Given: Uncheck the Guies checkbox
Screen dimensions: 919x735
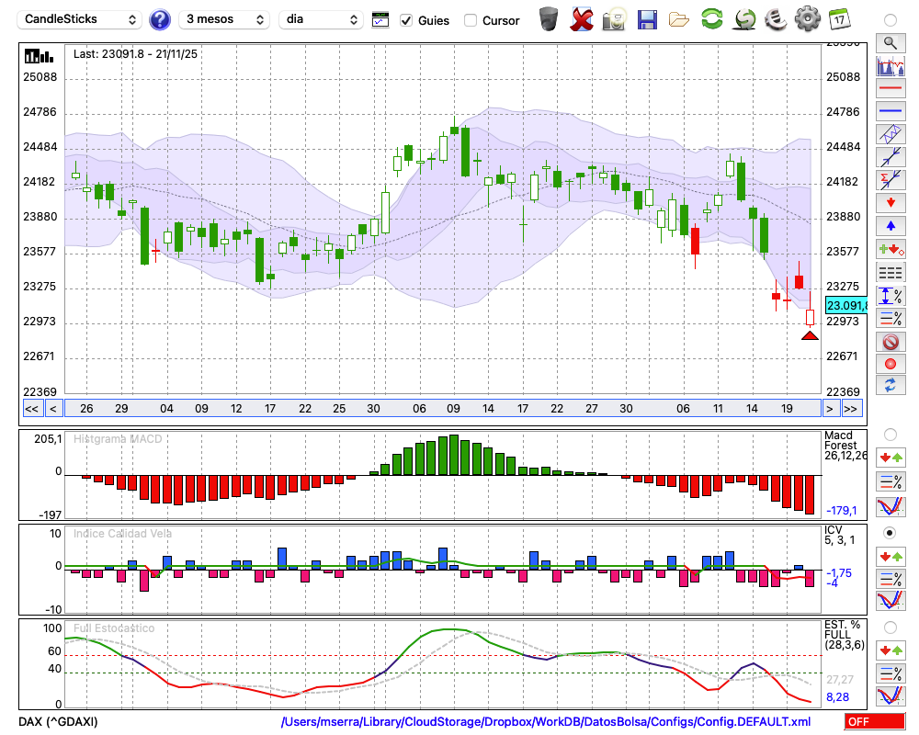Looking at the screenshot, I should [x=406, y=20].
